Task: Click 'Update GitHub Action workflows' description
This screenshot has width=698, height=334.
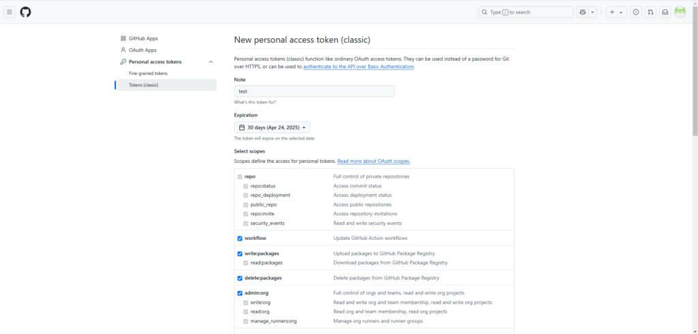Action: pos(370,239)
